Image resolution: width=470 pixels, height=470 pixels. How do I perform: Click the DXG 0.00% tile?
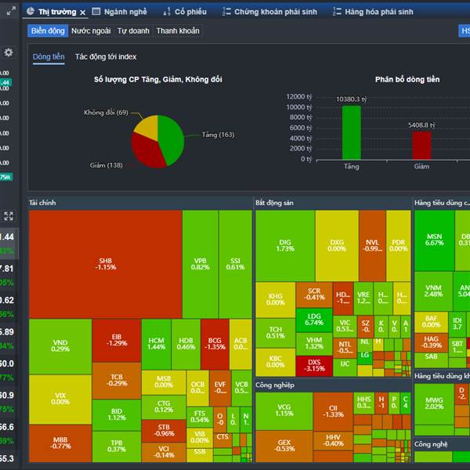click(337, 245)
